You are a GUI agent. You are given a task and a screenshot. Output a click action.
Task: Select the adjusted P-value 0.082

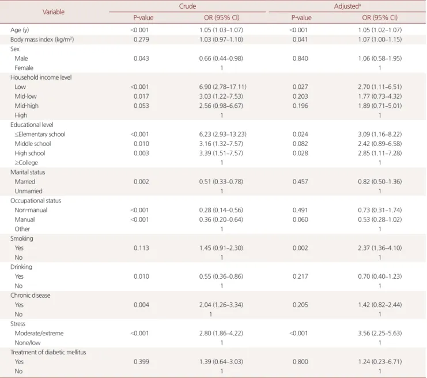tap(300, 144)
